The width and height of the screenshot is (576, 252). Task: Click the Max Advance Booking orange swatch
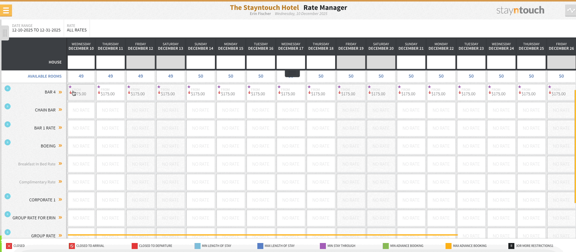pyautogui.click(x=449, y=246)
